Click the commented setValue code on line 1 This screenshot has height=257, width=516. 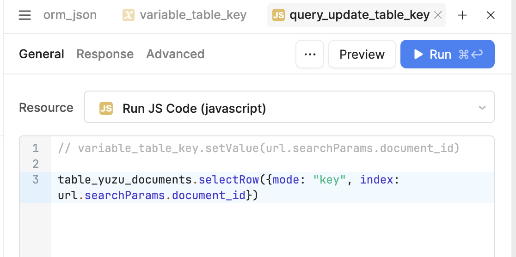259,148
